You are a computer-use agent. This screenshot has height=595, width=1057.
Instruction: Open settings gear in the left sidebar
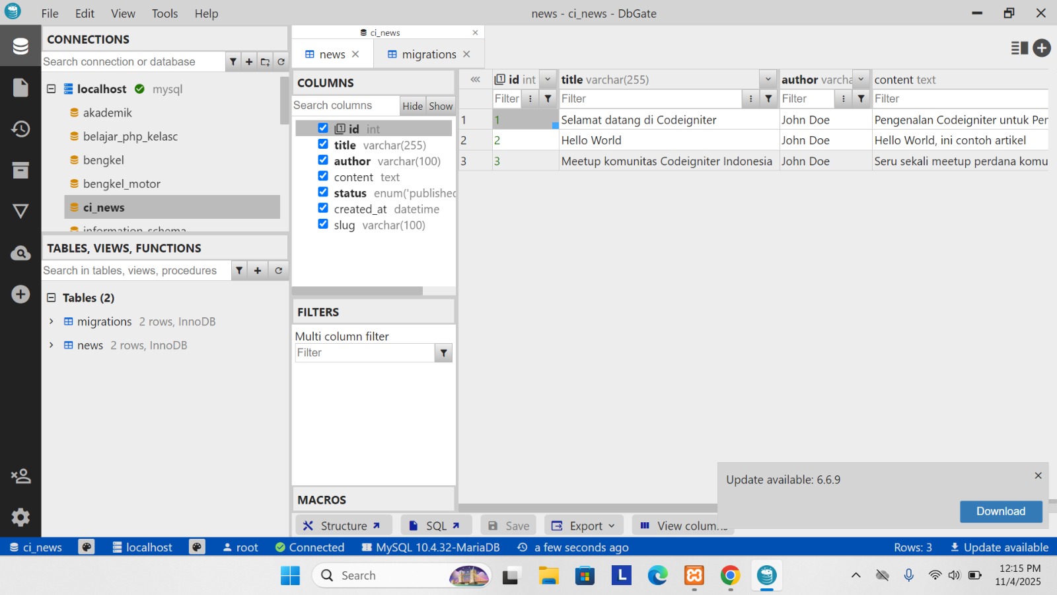(x=20, y=517)
